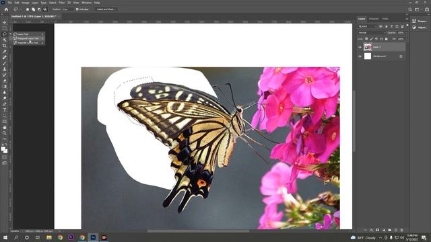Click the New selection mode icon
431x242 pixels.
[x=28, y=9]
